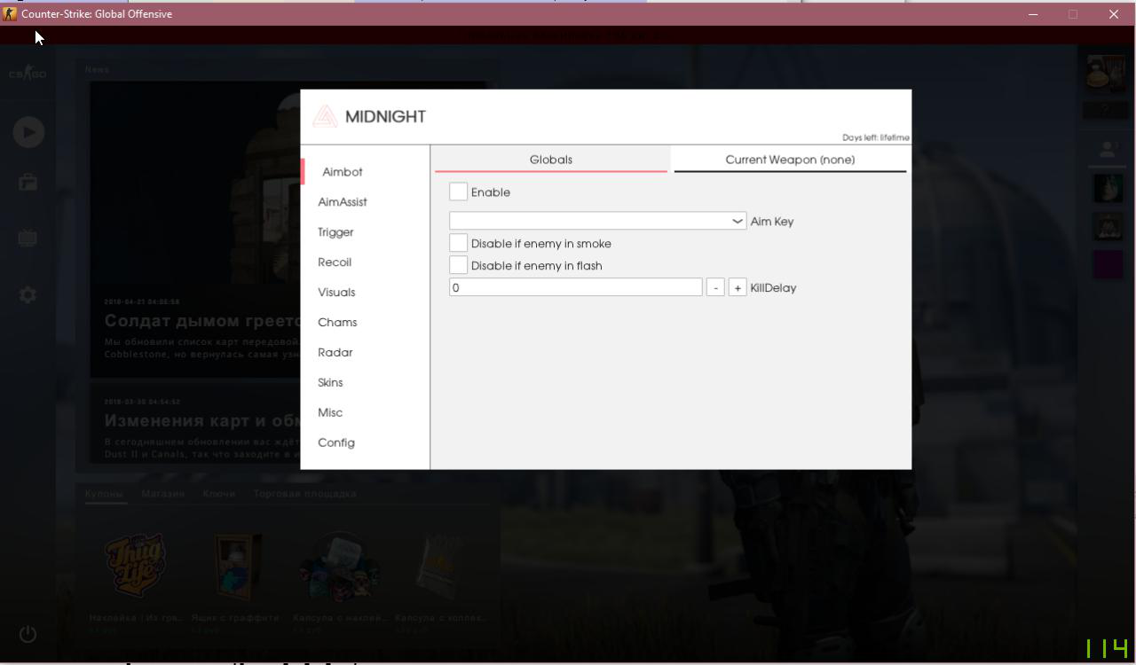This screenshot has height=665, width=1136.
Task: Open the Misc section
Action: (330, 413)
